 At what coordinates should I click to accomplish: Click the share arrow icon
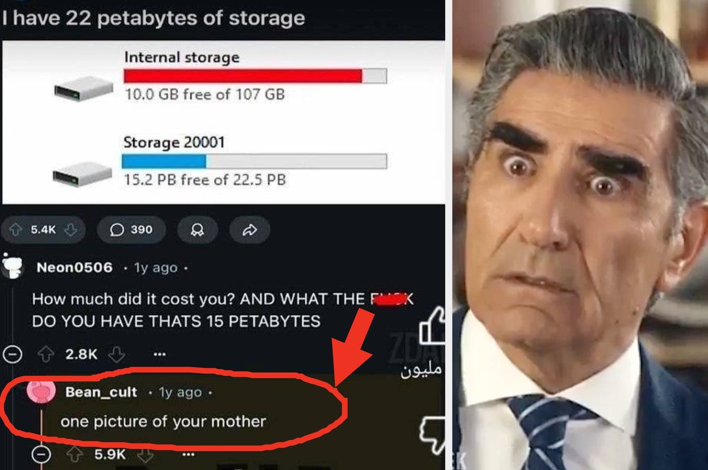[250, 229]
